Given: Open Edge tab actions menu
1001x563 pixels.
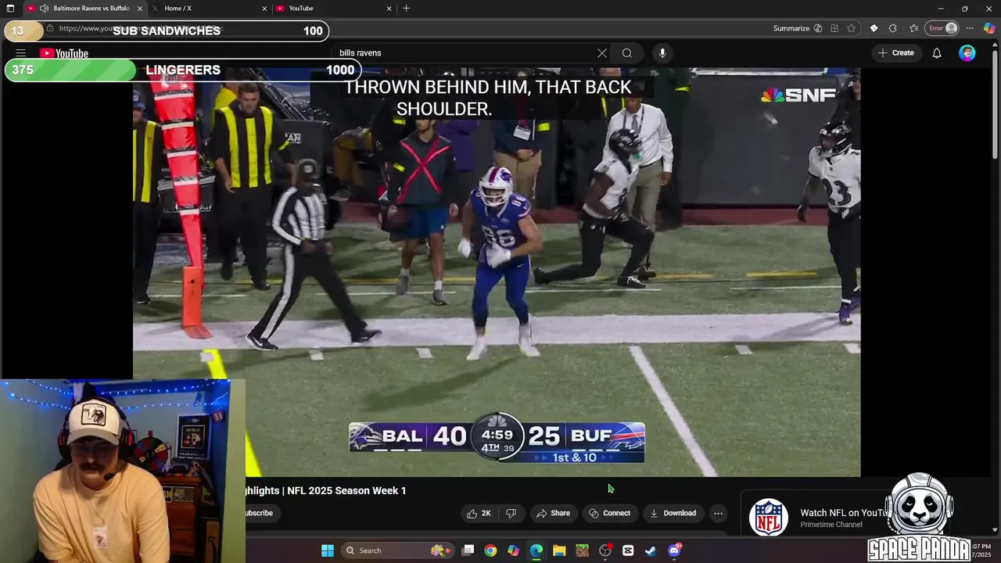Looking at the screenshot, I should tap(10, 9).
